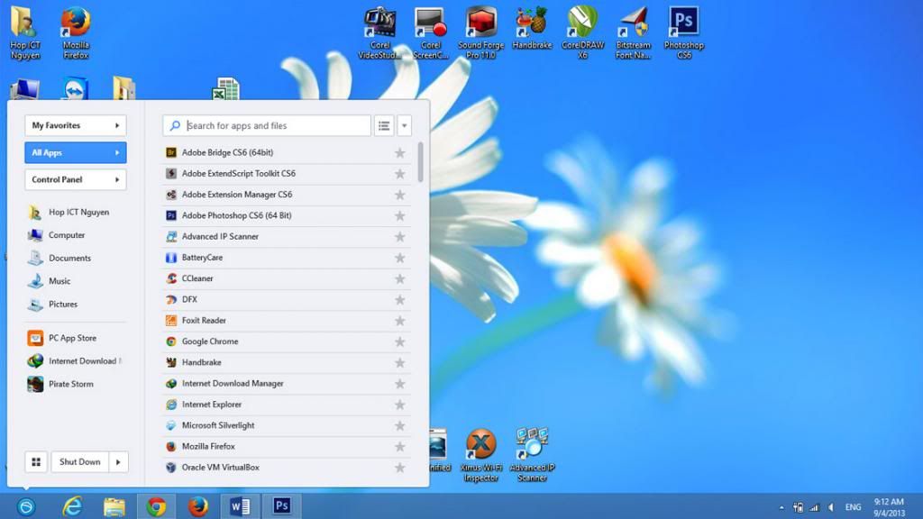Launch CCleaner from the apps list

(197, 278)
